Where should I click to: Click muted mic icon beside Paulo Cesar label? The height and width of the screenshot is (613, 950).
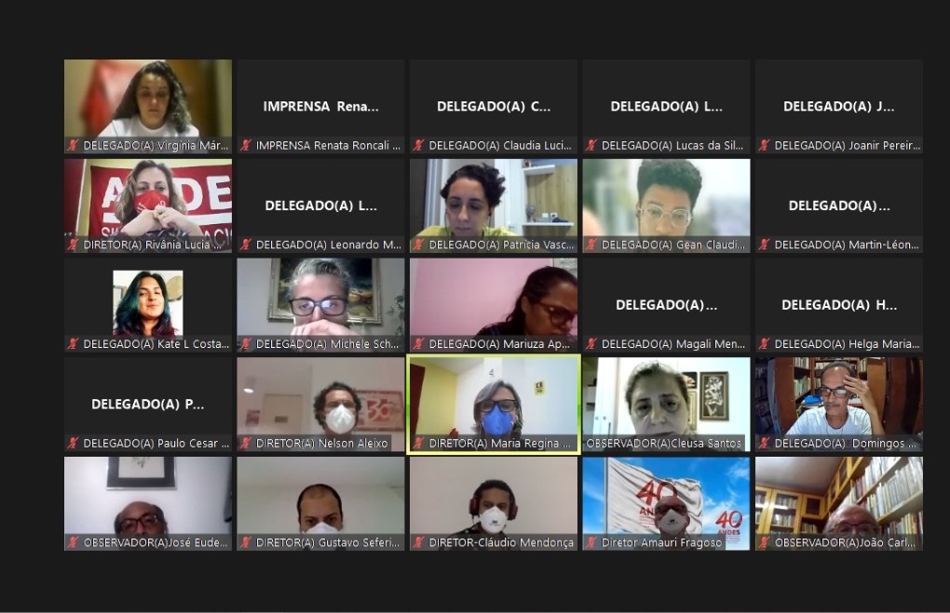pos(73,444)
